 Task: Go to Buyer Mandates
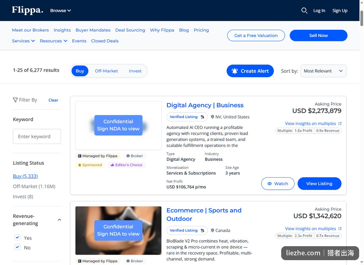(x=93, y=30)
